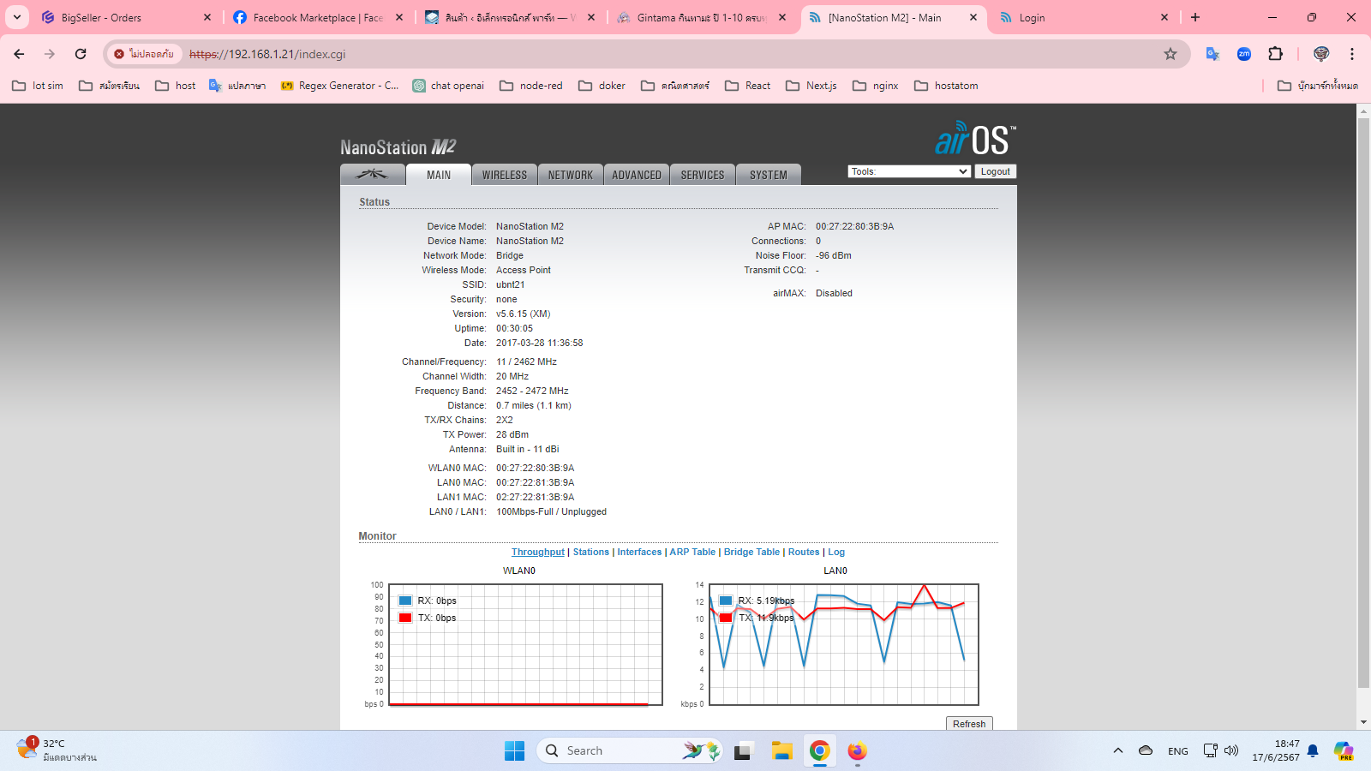Open the Zoom extension icon
This screenshot has width=1371, height=771.
click(x=1244, y=54)
